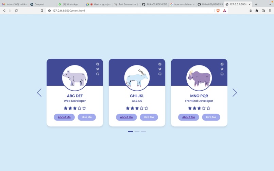The image size is (274, 171).
Task: Open GitHub icon on GHI JKL card
Action: (160, 74)
